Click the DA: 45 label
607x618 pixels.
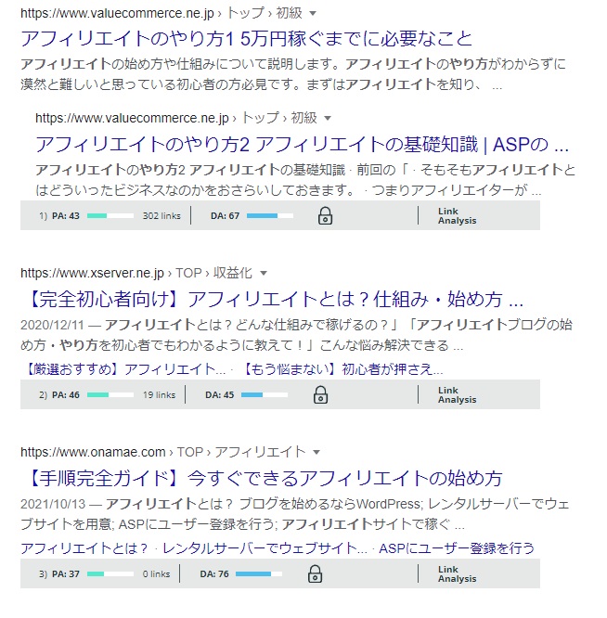[220, 395]
